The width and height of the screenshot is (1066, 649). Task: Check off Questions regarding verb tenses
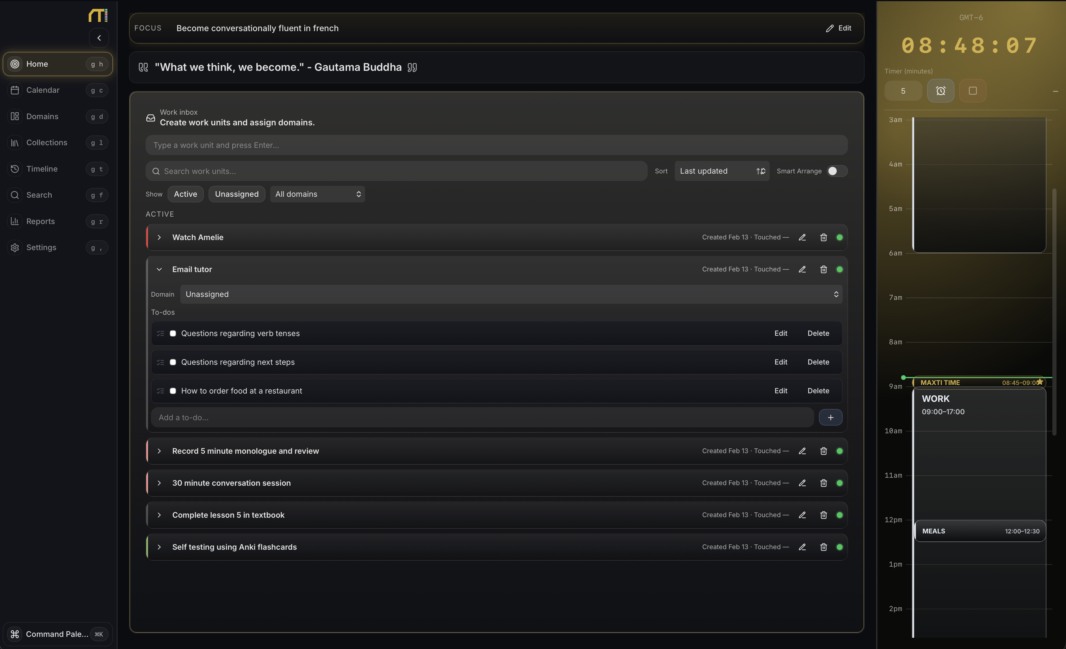tap(173, 333)
